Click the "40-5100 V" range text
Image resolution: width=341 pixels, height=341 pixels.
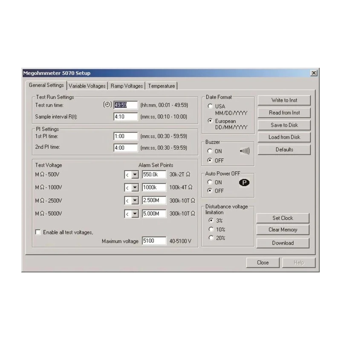click(x=180, y=241)
